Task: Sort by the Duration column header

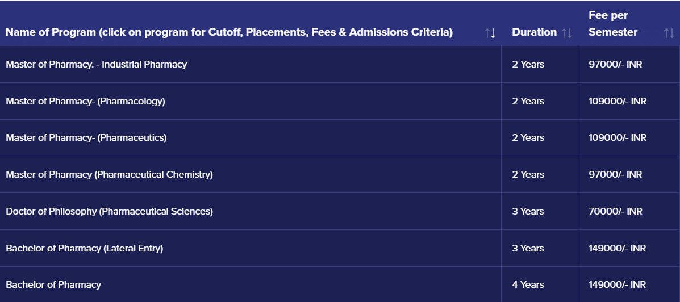Action: tap(534, 32)
